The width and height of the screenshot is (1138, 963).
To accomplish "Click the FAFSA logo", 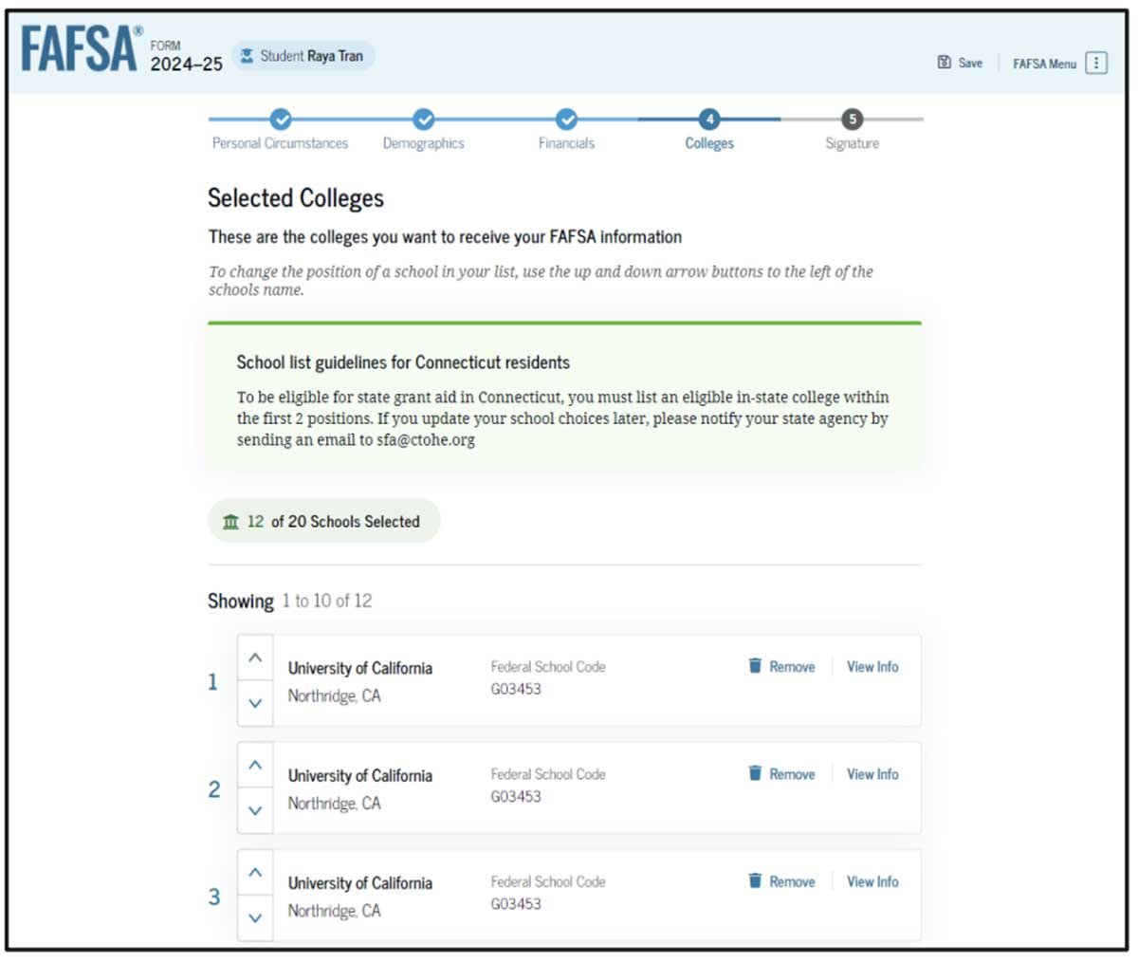I will (x=80, y=49).
